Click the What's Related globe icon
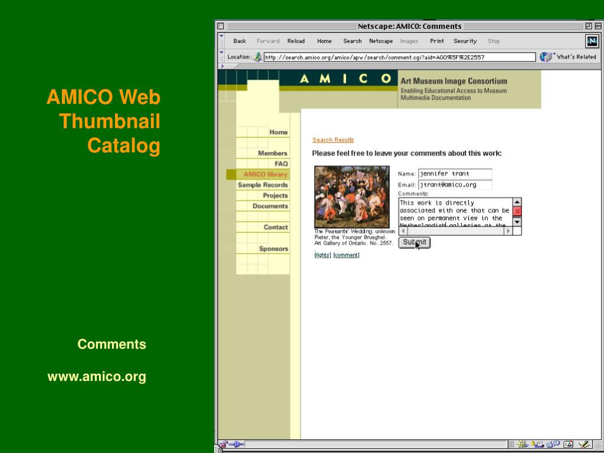This screenshot has height=453, width=604. pyautogui.click(x=546, y=57)
